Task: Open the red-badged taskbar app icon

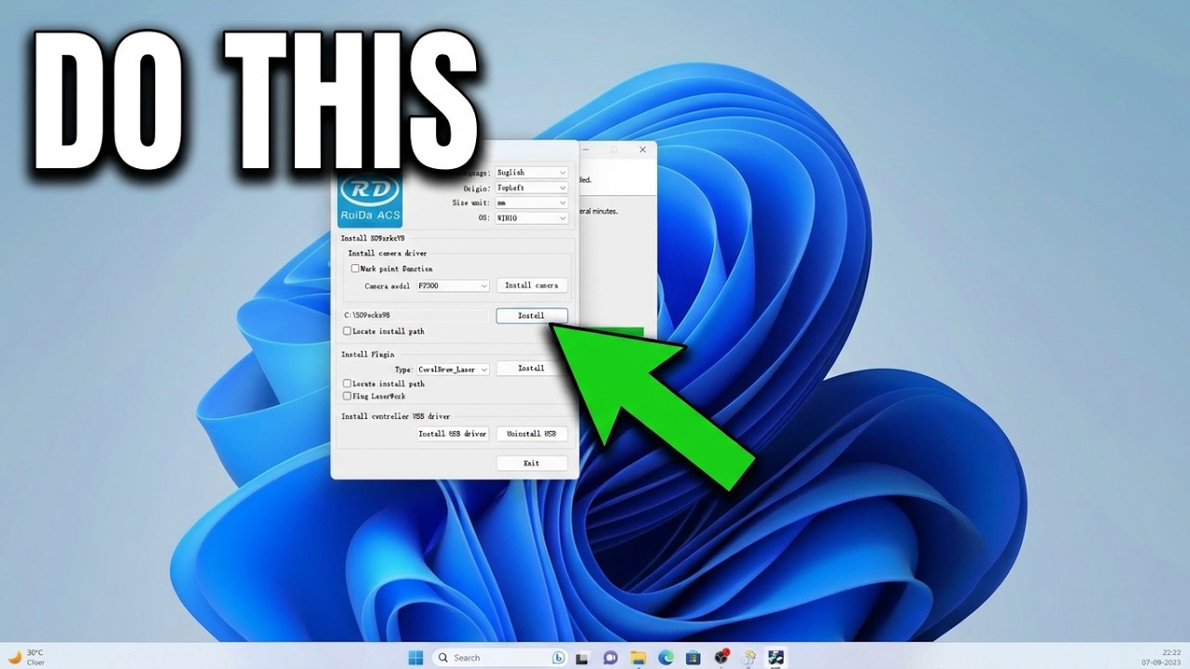Action: pyautogui.click(x=721, y=657)
